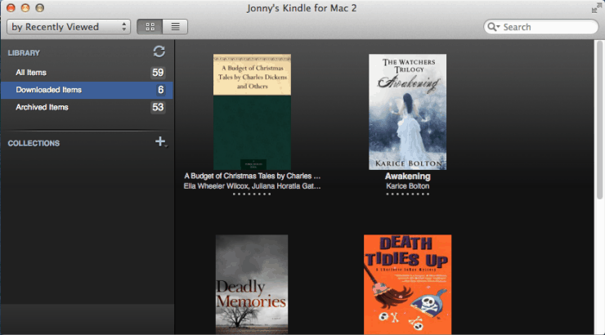Click the reading progress dots under Awakening
This screenshot has width=605, height=335.
point(407,194)
